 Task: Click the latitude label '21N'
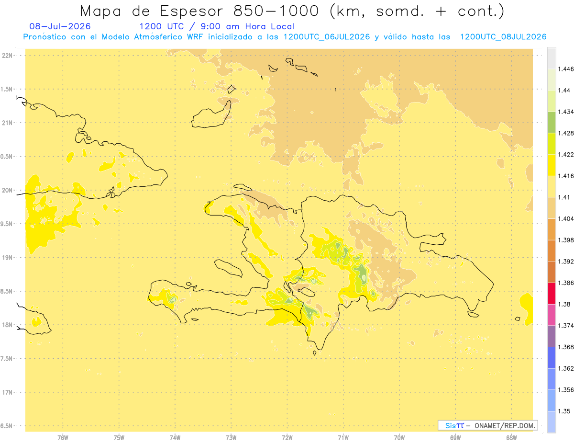coord(7,123)
